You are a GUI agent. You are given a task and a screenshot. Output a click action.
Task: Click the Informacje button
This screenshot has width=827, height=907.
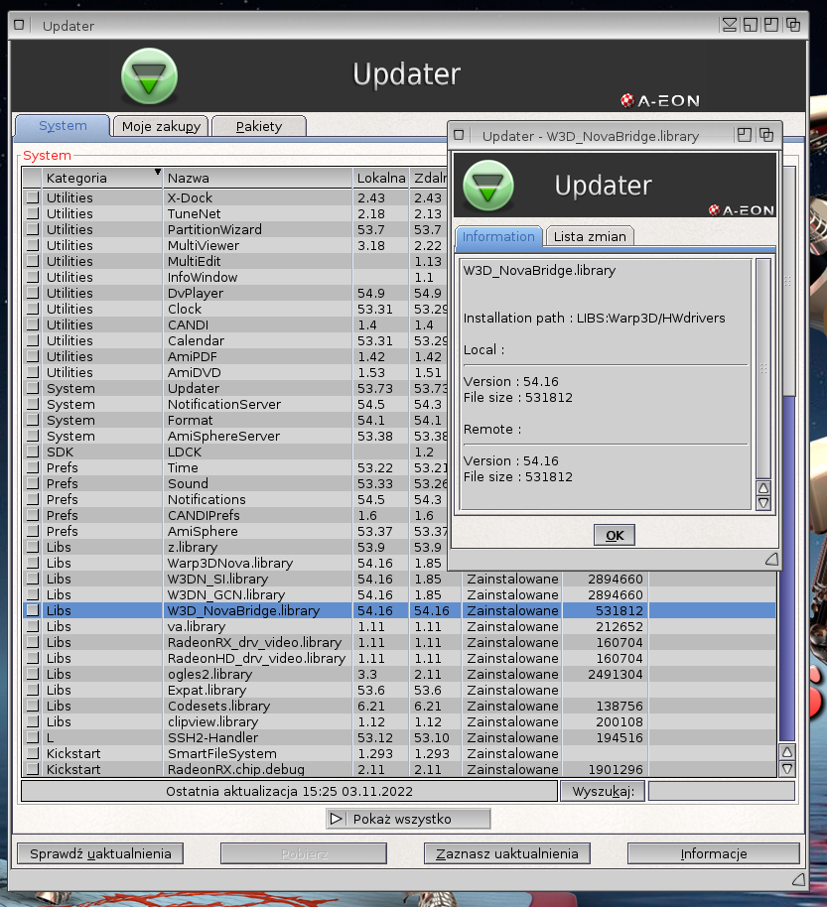(714, 853)
